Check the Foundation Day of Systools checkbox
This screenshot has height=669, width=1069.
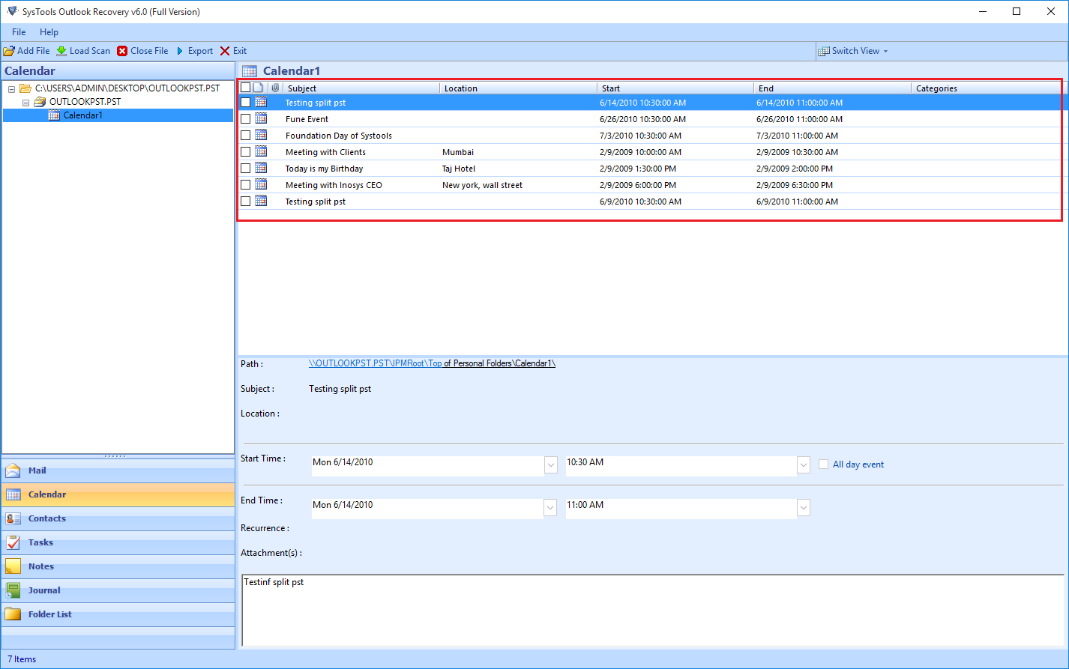(245, 135)
